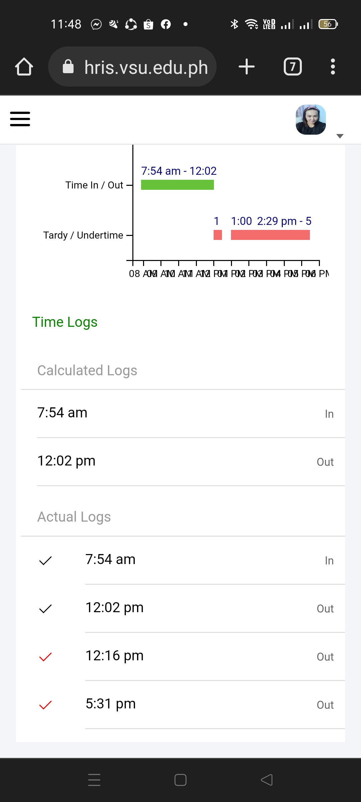Toggle the red checkmark beside 12:16 pm log
361x802 pixels.
(x=45, y=657)
